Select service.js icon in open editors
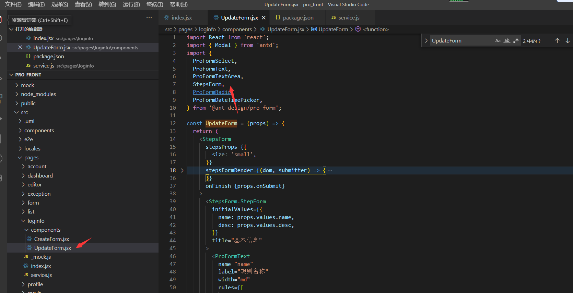 (x=28, y=65)
